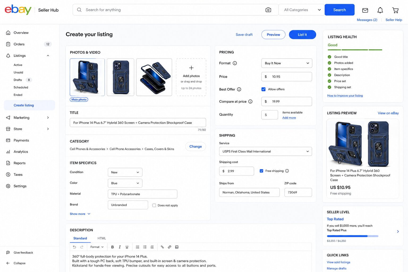Select Create listing menu item
Screen dimensions: 408x272
(x=29, y=105)
